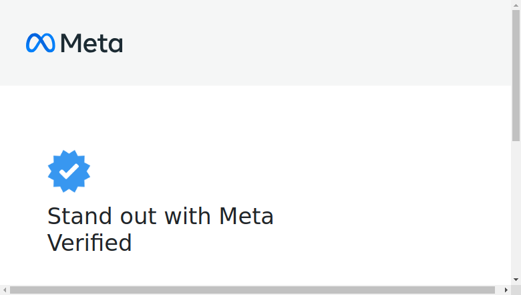Click horizontal scrollbar track right of thumb
This screenshot has width=521, height=295.
[x=498, y=290]
